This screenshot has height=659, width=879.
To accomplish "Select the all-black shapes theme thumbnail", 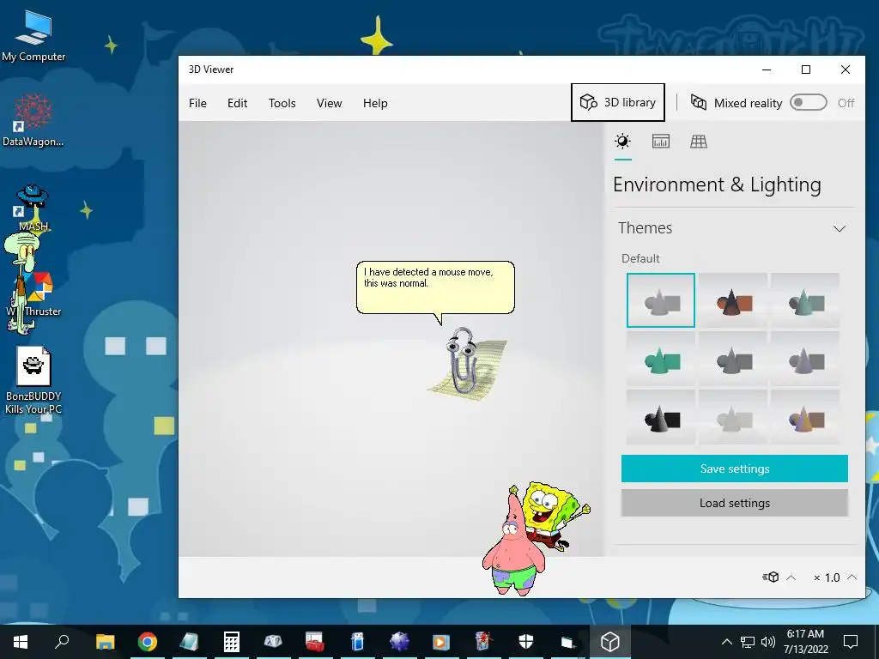I will [x=661, y=418].
